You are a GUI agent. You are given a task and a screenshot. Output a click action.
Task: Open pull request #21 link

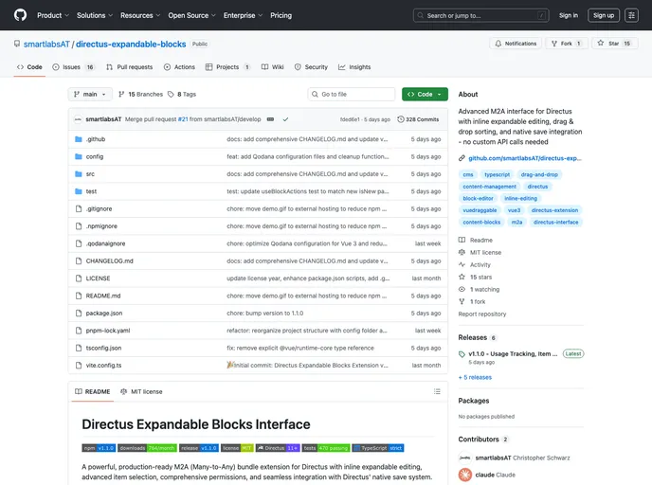(x=183, y=119)
